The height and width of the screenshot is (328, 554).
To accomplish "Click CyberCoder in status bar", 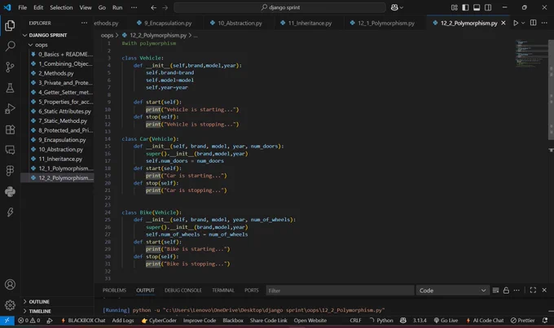I will (159, 320).
